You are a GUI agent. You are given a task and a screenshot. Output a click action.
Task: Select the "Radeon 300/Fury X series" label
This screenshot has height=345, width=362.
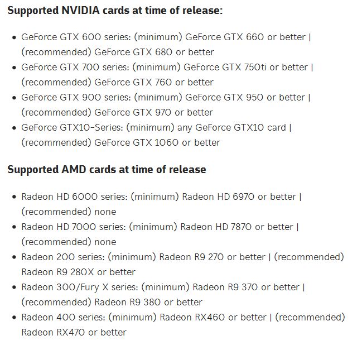79,287
